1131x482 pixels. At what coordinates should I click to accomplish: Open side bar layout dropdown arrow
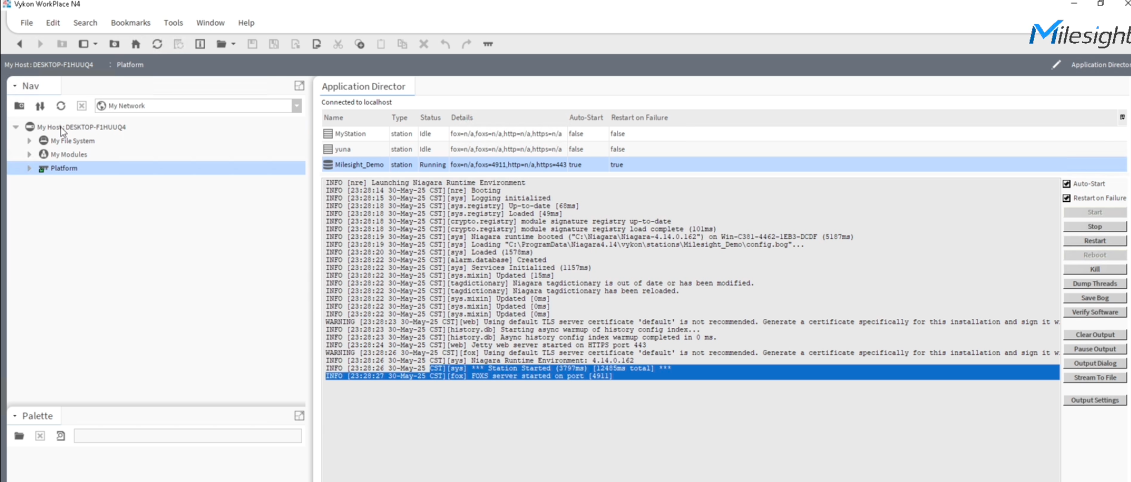[95, 44]
